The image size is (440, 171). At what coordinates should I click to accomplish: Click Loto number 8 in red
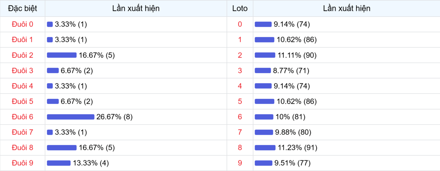click(240, 148)
